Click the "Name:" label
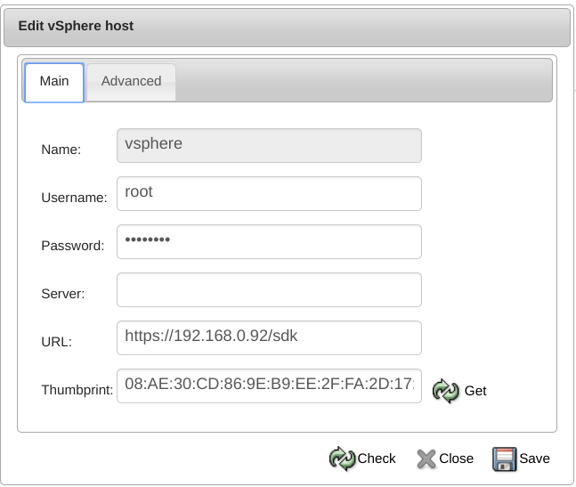This screenshot has width=576, height=487. 61,150
